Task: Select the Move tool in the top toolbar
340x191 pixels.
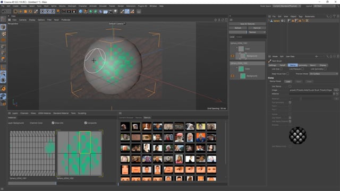Action: pos(20,12)
